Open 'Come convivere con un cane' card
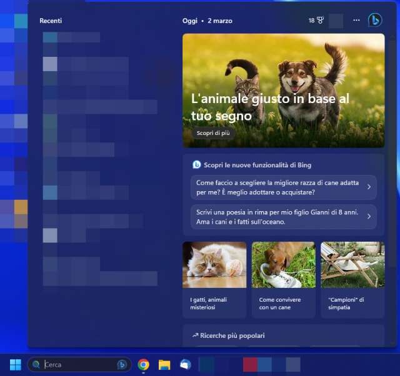Viewport: 400px width, 376px height. coord(283,279)
